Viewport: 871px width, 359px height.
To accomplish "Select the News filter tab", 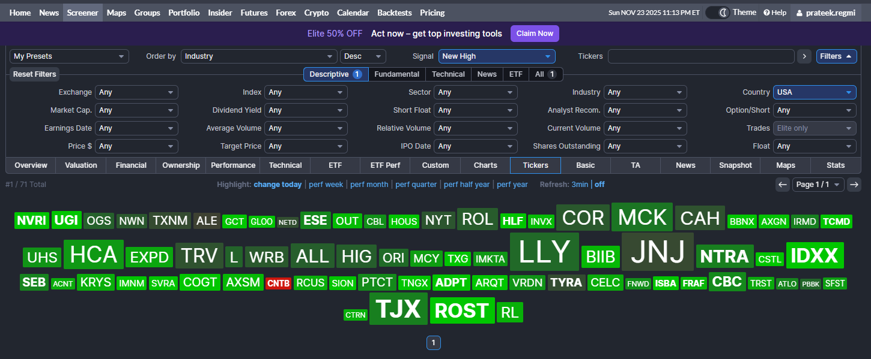I will [487, 74].
